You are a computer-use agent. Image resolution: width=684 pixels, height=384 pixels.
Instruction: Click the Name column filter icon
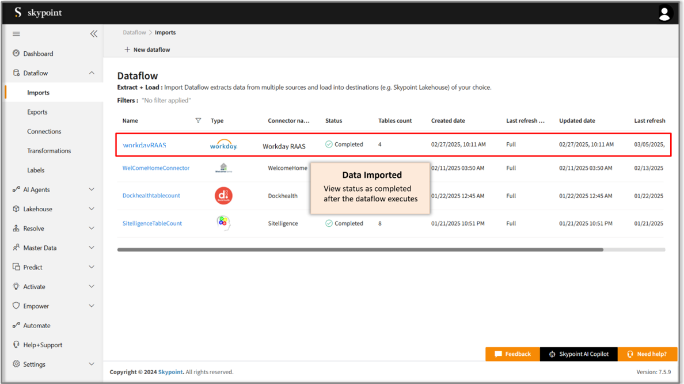point(198,121)
